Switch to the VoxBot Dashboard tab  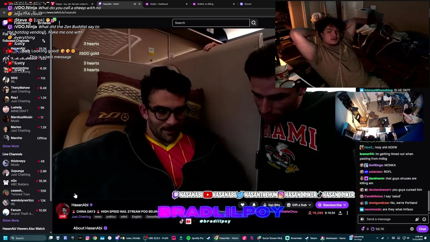pyautogui.click(x=166, y=4)
